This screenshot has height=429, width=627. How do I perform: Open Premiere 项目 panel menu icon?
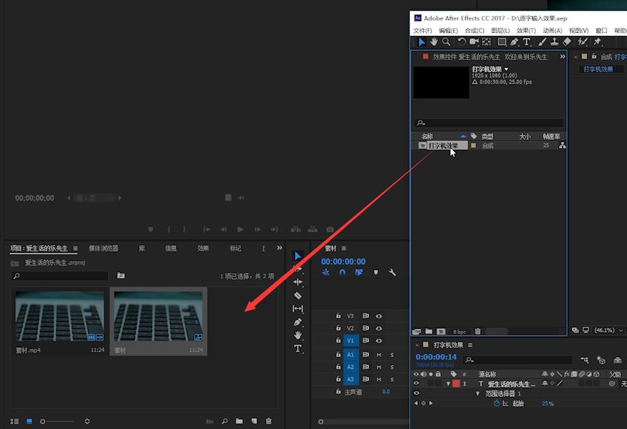point(75,249)
